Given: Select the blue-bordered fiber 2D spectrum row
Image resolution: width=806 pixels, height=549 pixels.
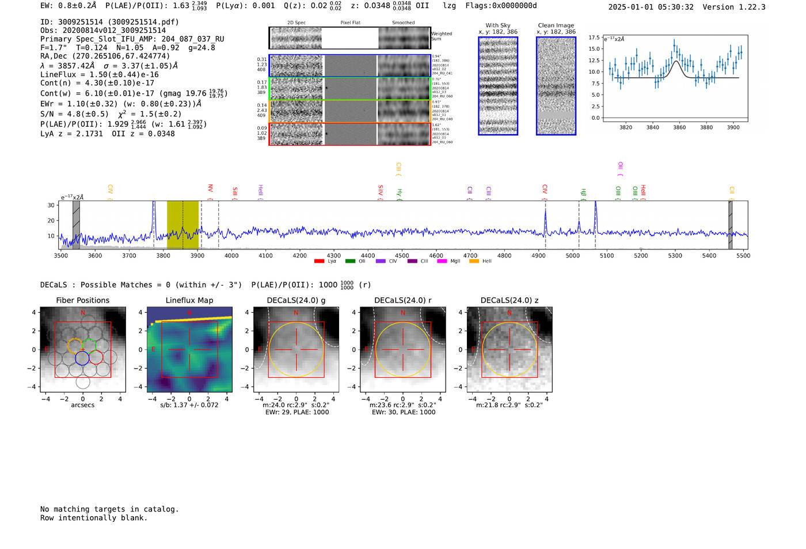Looking at the screenshot, I should [350, 66].
